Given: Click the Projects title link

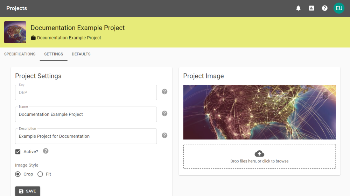Looking at the screenshot, I should 17,8.
